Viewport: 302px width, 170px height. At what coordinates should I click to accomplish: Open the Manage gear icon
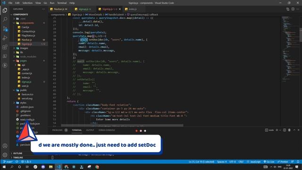[5, 155]
